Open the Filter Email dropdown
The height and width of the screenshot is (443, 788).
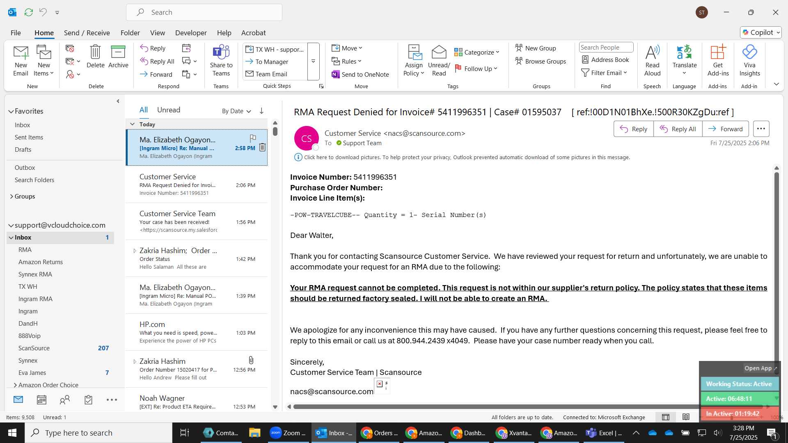point(604,73)
